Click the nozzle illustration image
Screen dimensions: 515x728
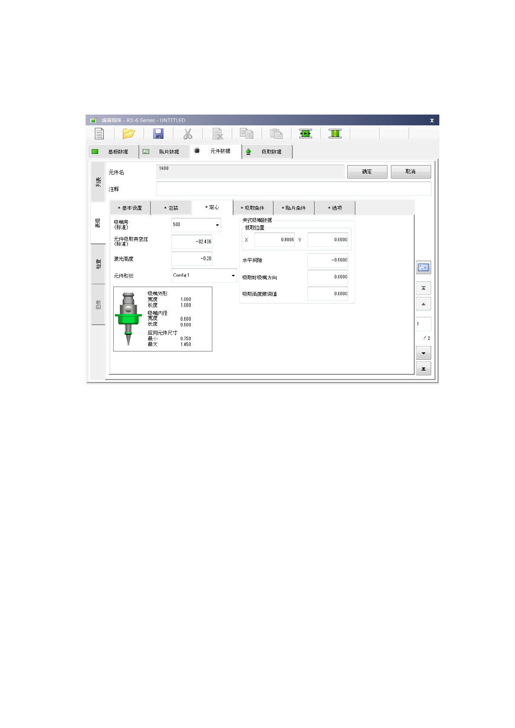pos(128,319)
